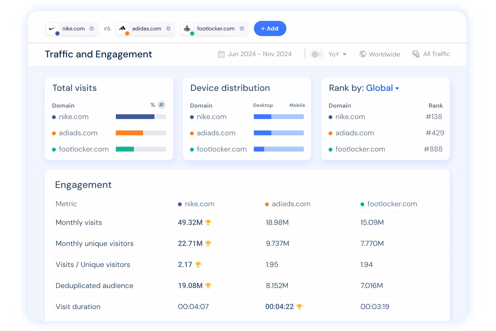Click the Nike swoosh logo icon
Screen dimensions: 496x331
pyautogui.click(x=52, y=28)
